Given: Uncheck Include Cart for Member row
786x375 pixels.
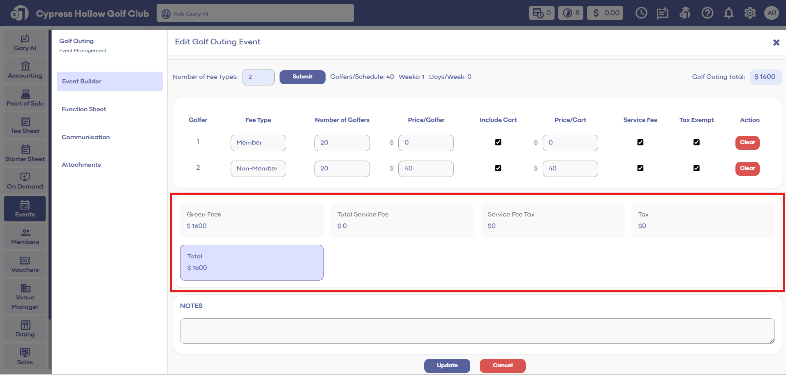Looking at the screenshot, I should point(498,143).
